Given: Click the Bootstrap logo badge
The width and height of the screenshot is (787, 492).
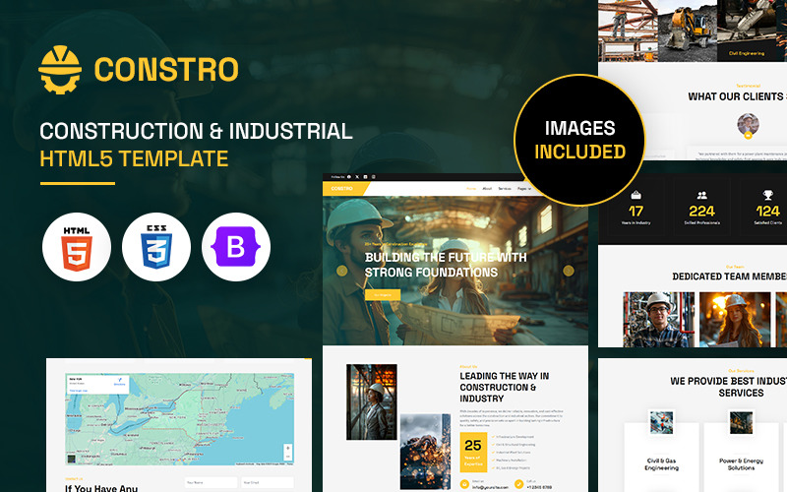Looking at the screenshot, I should (236, 248).
